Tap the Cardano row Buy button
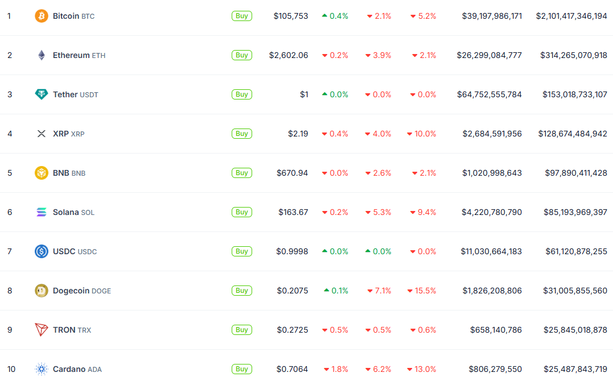Image resolution: width=613 pixels, height=381 pixels. tap(241, 369)
